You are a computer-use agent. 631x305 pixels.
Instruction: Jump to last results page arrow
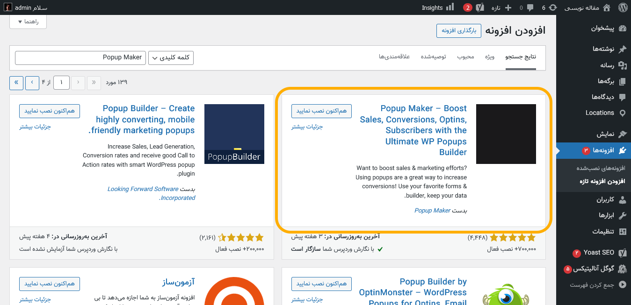click(x=16, y=83)
